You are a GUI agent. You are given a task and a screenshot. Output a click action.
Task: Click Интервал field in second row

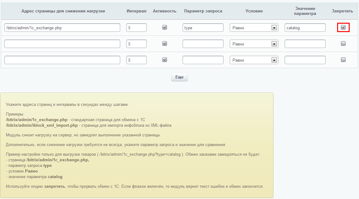click(x=136, y=44)
